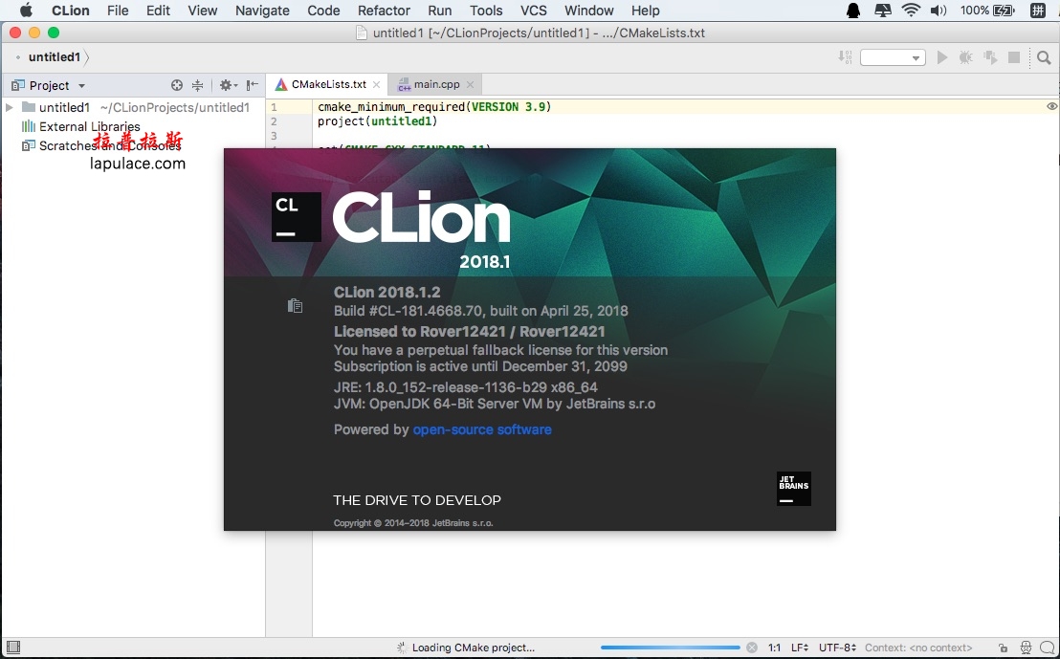This screenshot has width=1060, height=659.
Task: Cancel the CMake loading process
Action: click(752, 648)
